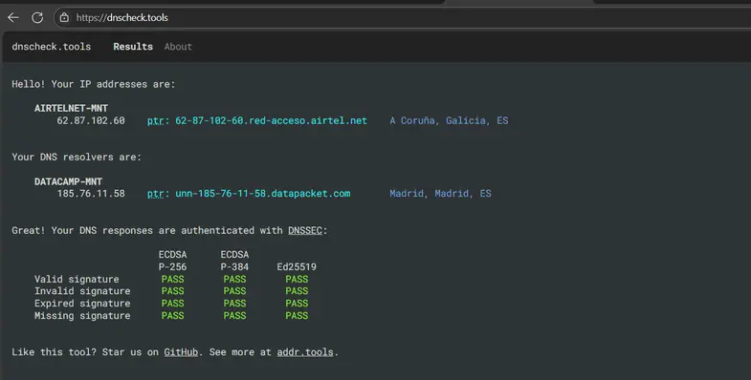The height and width of the screenshot is (380, 751).
Task: Click Ed25519 PASS for Invalid signature
Action: pos(297,291)
